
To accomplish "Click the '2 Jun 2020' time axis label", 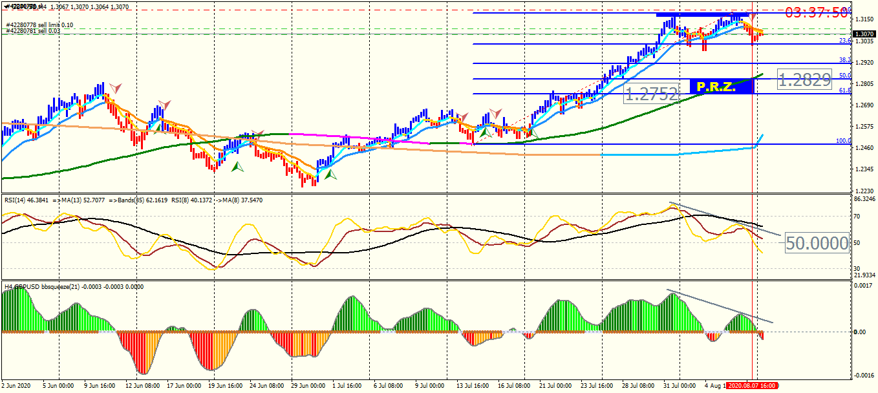I will [16, 385].
